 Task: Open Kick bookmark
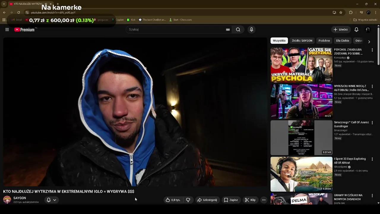pos(131,20)
